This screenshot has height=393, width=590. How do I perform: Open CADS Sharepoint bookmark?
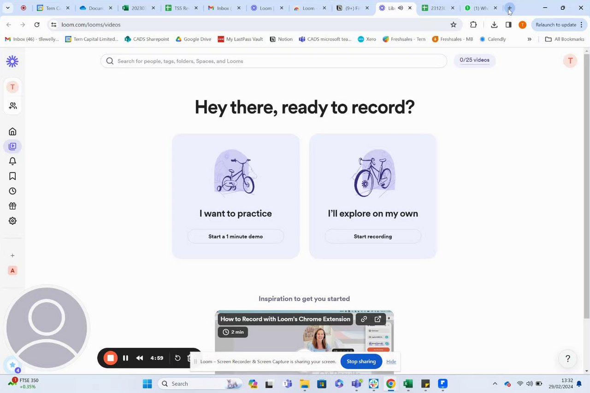coord(147,39)
